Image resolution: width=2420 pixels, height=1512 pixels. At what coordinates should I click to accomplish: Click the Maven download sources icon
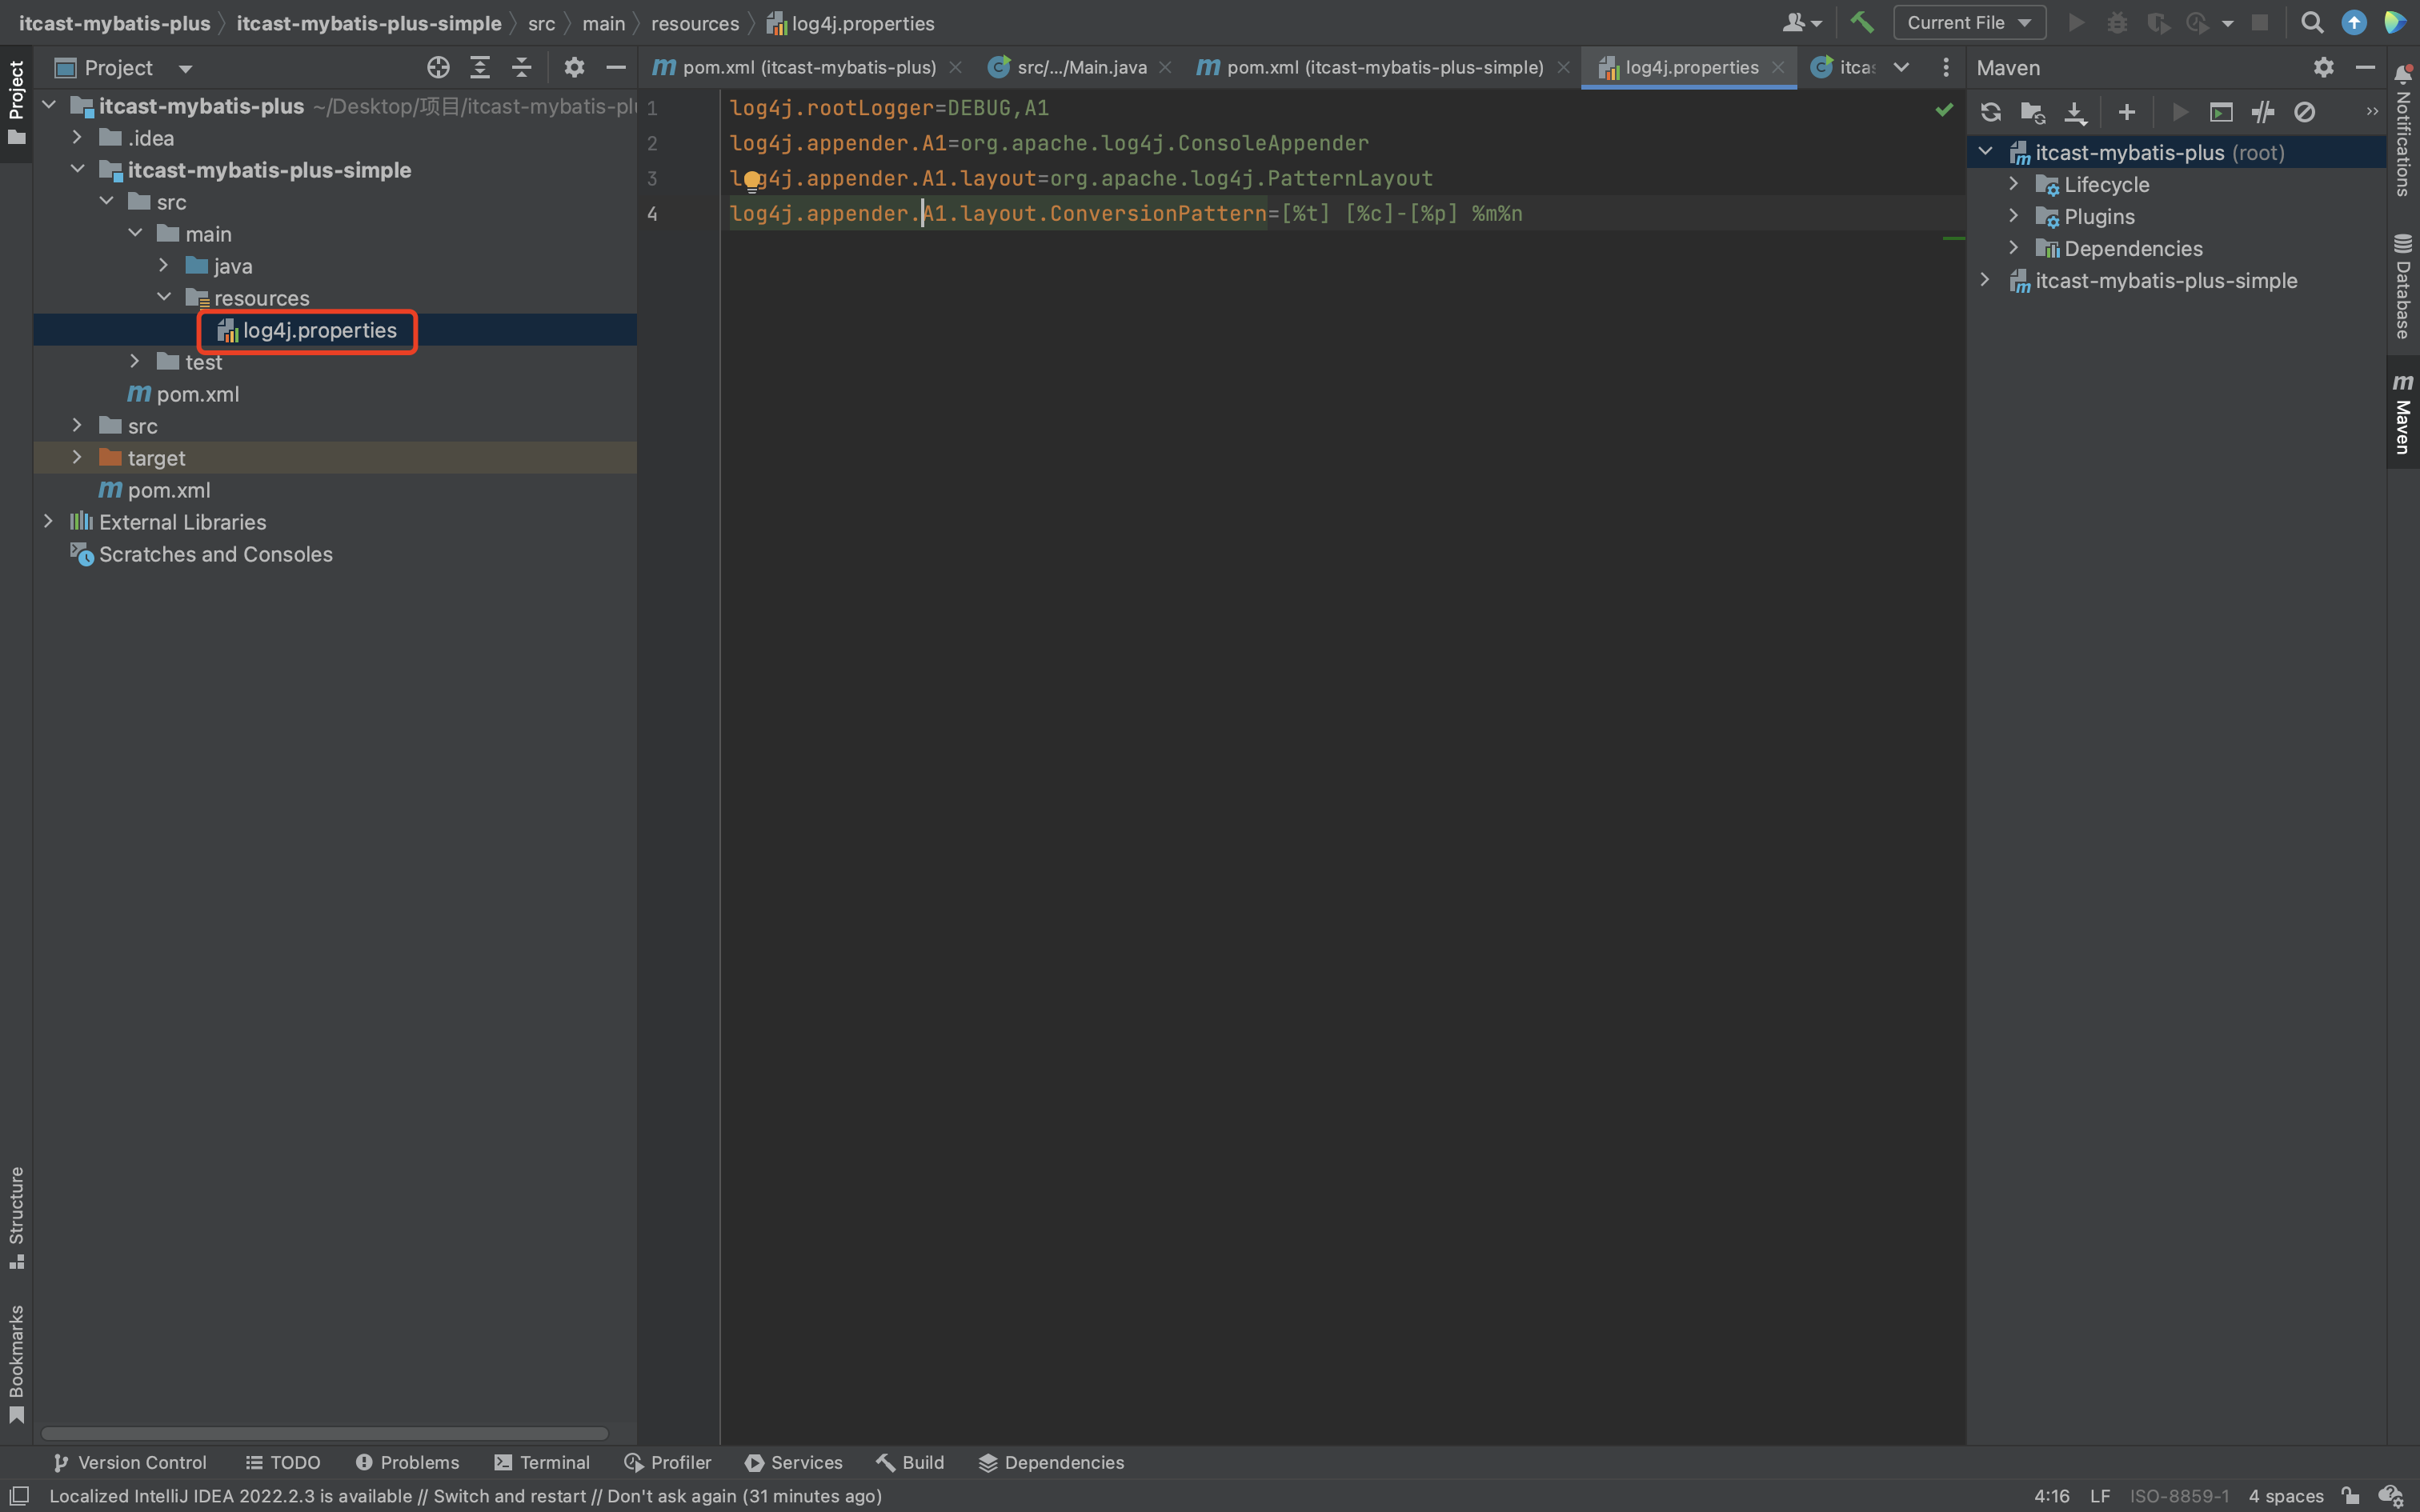tap(2075, 112)
